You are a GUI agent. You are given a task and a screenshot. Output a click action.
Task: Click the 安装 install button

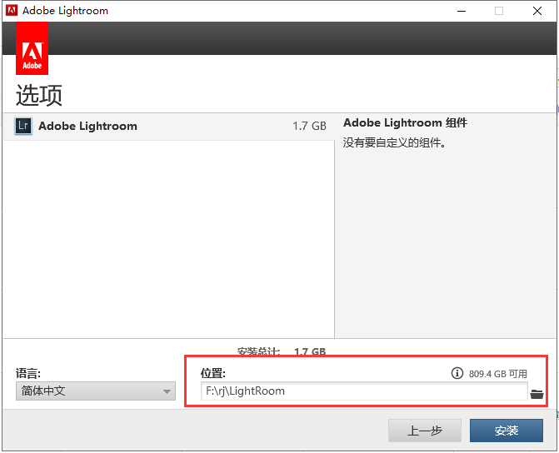coord(507,431)
